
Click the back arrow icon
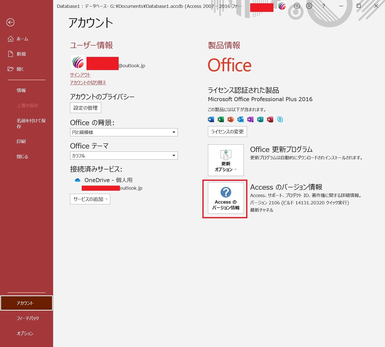click(10, 23)
